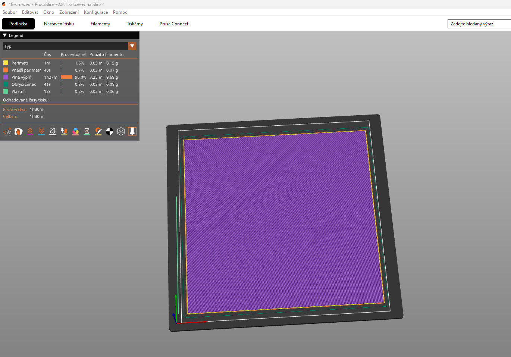Open the Prusa Connect page
Viewport: 511px width, 357px height.
(174, 24)
